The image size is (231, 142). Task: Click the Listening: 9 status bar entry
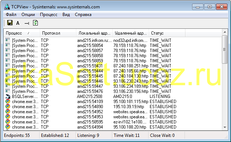88,135
